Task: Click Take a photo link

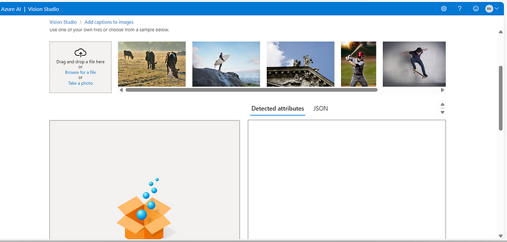Action: (x=80, y=83)
